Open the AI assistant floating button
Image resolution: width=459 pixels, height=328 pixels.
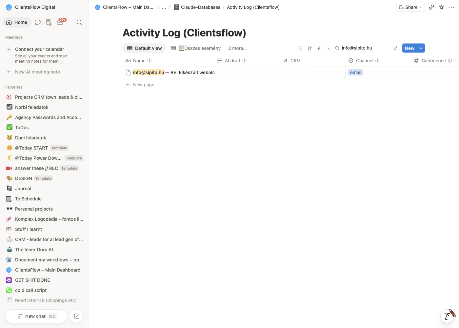click(x=447, y=316)
